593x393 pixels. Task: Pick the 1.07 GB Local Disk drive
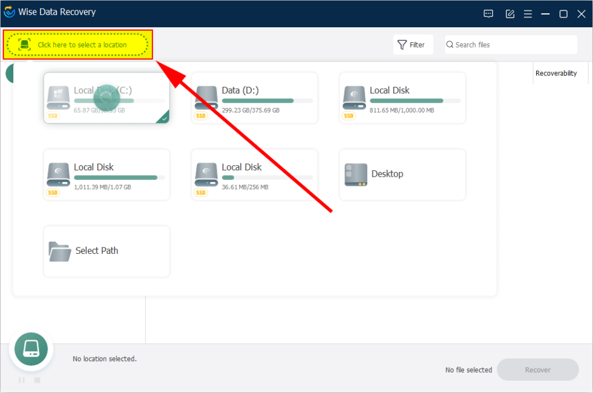click(107, 174)
